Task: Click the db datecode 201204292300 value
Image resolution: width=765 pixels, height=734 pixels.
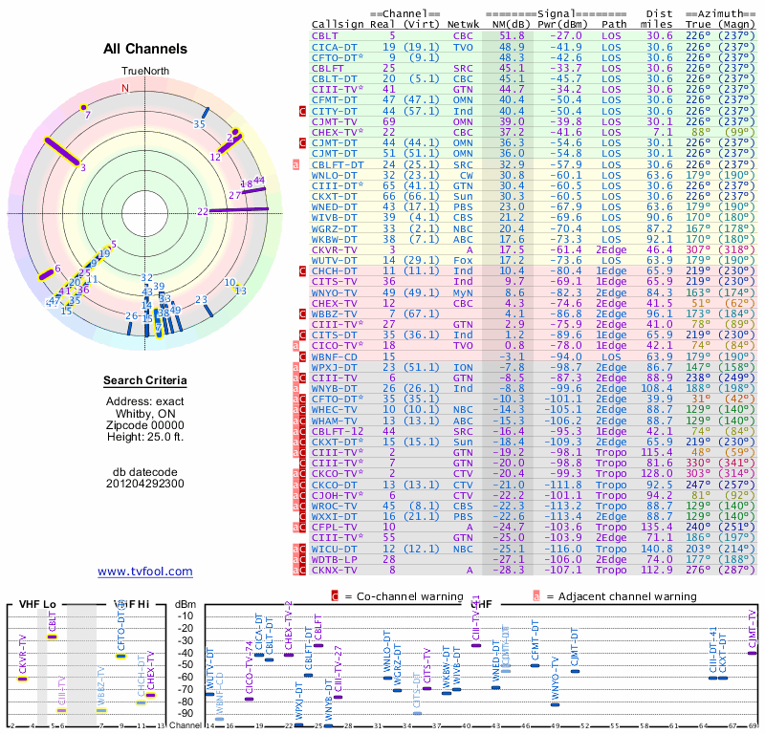Action: pyautogui.click(x=145, y=484)
